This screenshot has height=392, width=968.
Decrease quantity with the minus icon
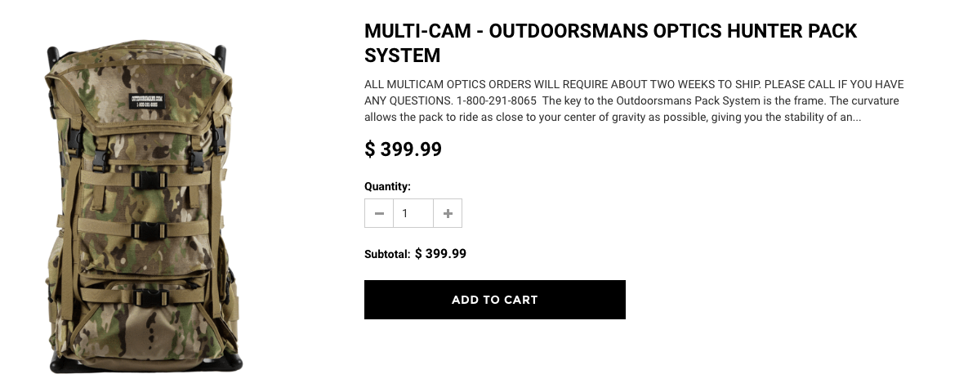pos(379,214)
